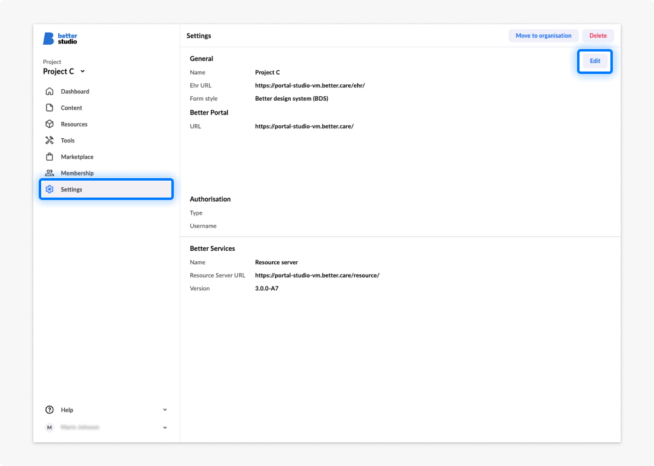Image resolution: width=654 pixels, height=466 pixels.
Task: Click the Edit button
Action: point(595,61)
